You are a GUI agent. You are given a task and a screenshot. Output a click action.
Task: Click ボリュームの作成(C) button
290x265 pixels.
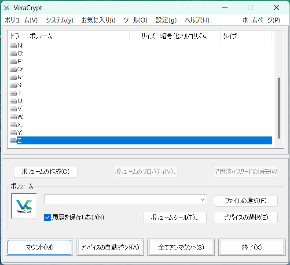[45, 171]
